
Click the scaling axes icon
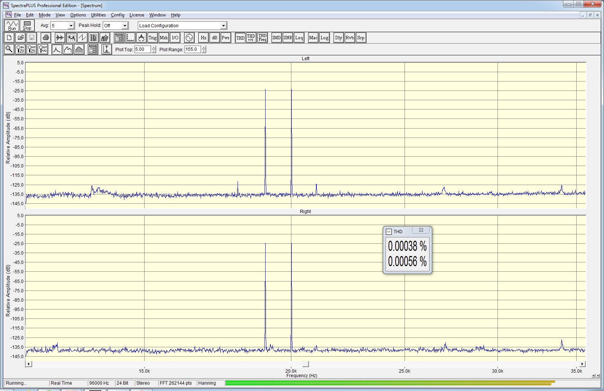pos(130,38)
